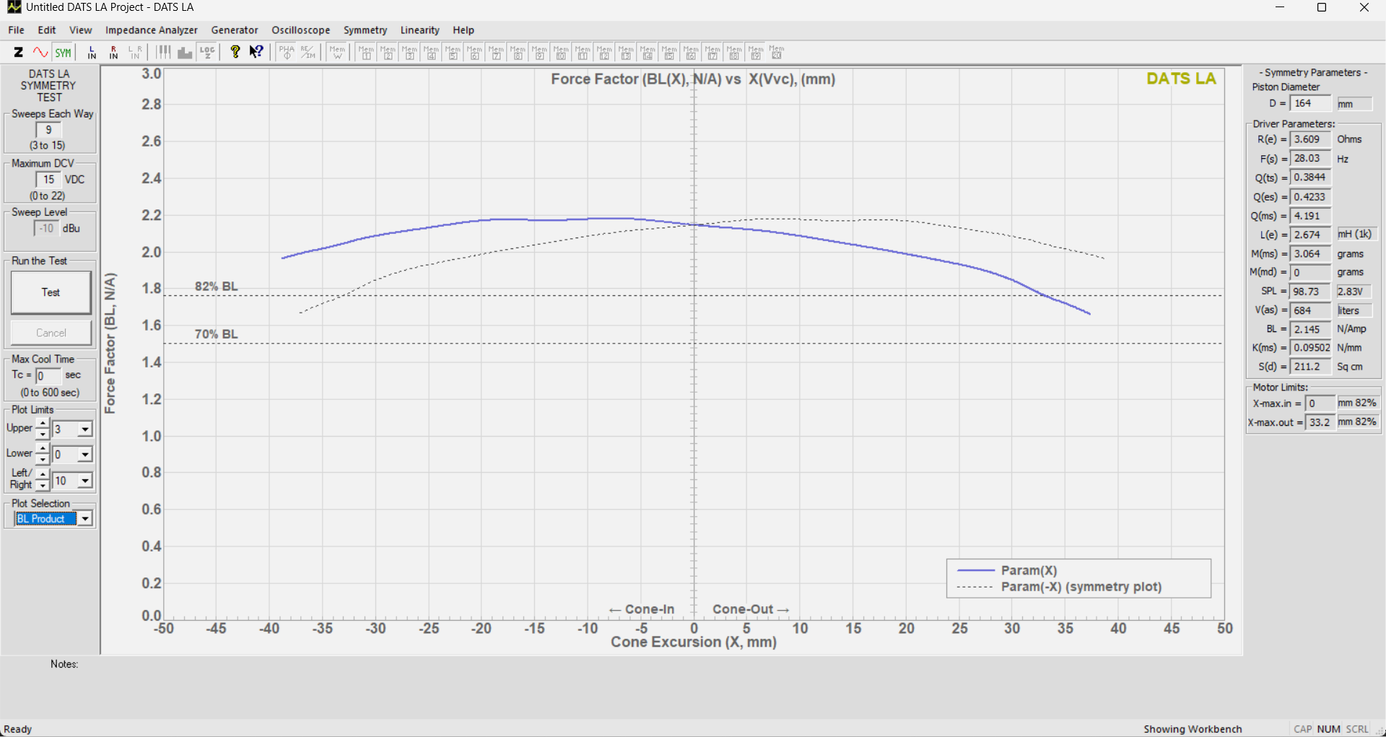Open the Plot Selection BL Product dropdown

tap(85, 519)
